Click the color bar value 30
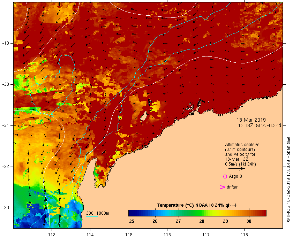 click(249, 221)
